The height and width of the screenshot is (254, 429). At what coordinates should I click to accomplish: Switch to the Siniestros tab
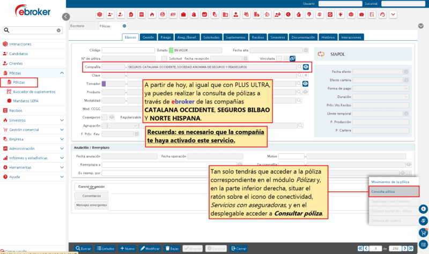pos(278,37)
